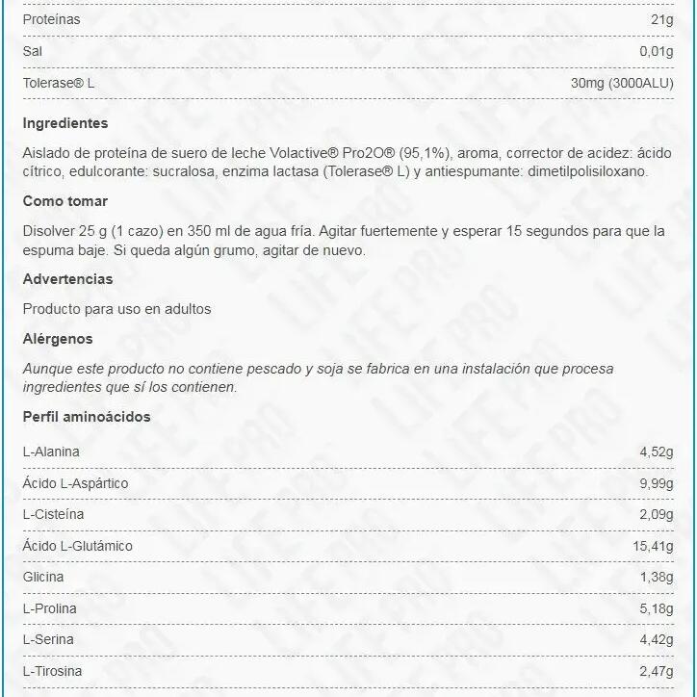Select the L-Tirosina row label
The width and height of the screenshot is (697, 697).
[x=52, y=671]
